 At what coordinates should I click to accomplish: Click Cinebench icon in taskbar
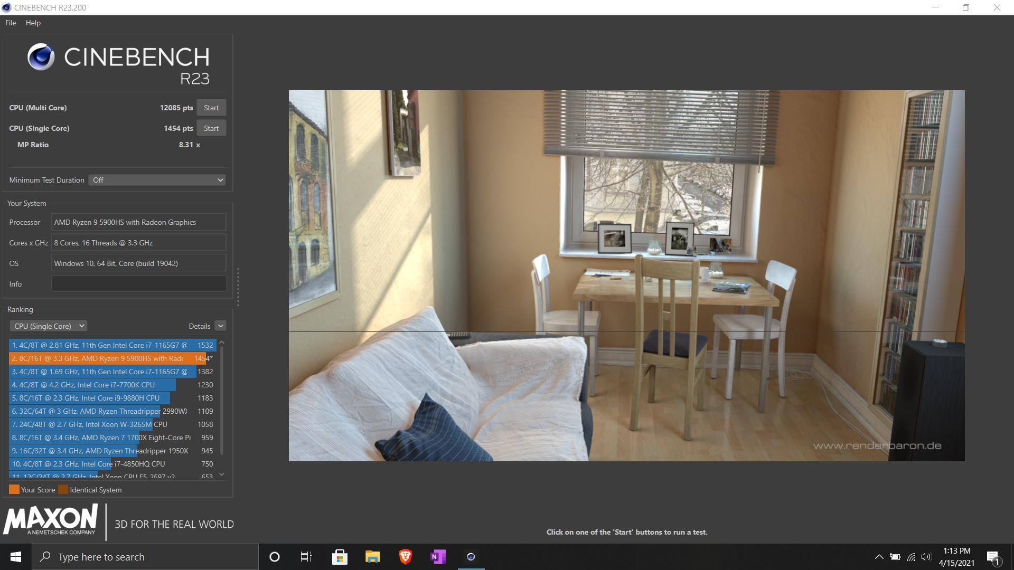point(471,557)
